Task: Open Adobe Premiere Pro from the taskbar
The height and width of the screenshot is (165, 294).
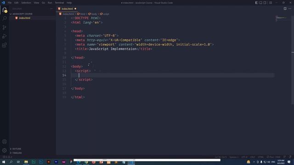Action: click(56, 162)
